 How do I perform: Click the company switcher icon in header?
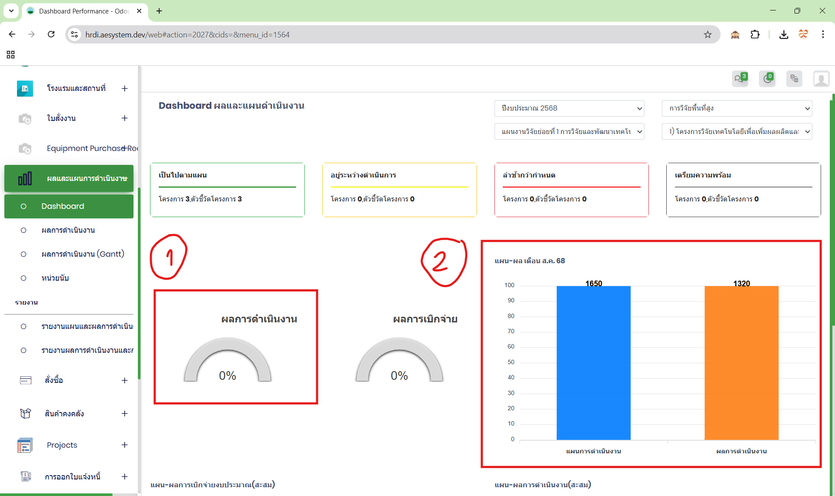(794, 79)
